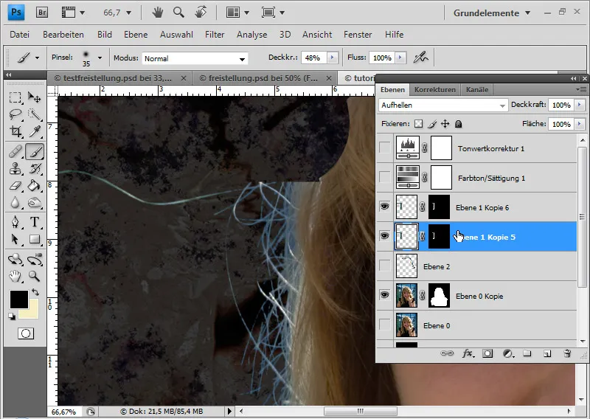Launch Adobe Bridge

click(x=42, y=13)
